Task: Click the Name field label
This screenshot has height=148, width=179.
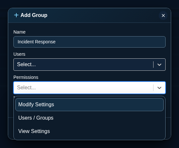Action: 19,32
